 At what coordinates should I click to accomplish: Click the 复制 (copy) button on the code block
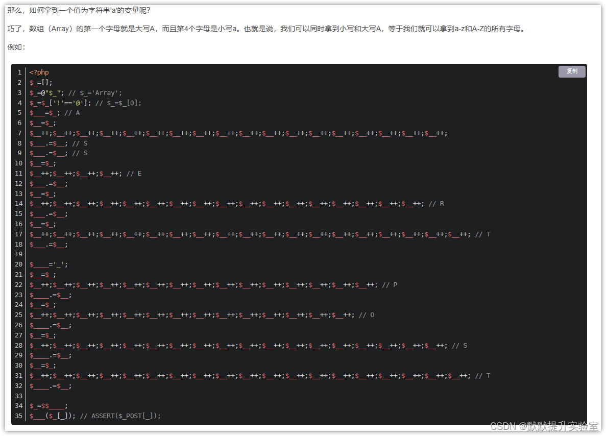pyautogui.click(x=571, y=71)
